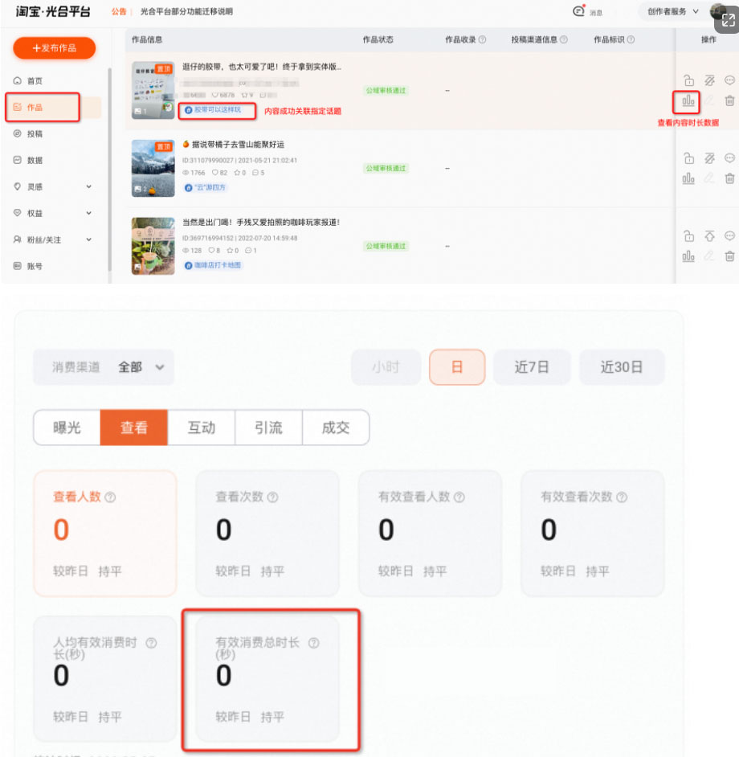Click the unlock icon on second work
Viewport: 739px width, 757px height.
pyautogui.click(x=688, y=158)
